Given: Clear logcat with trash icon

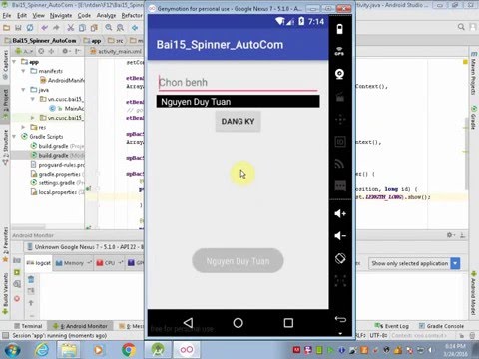Looking at the screenshot, I should pos(31,279).
